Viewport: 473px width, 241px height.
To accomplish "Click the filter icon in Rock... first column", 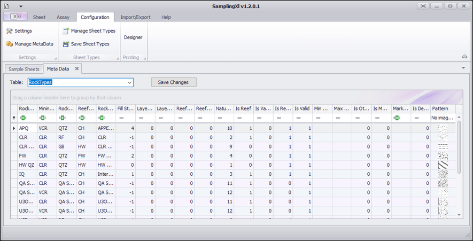I will click(x=22, y=118).
